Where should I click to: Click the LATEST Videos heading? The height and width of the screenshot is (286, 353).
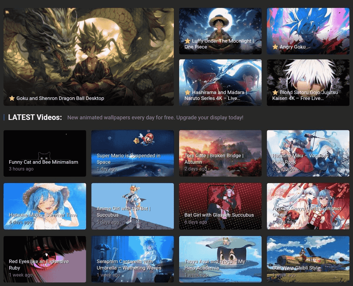click(35, 117)
